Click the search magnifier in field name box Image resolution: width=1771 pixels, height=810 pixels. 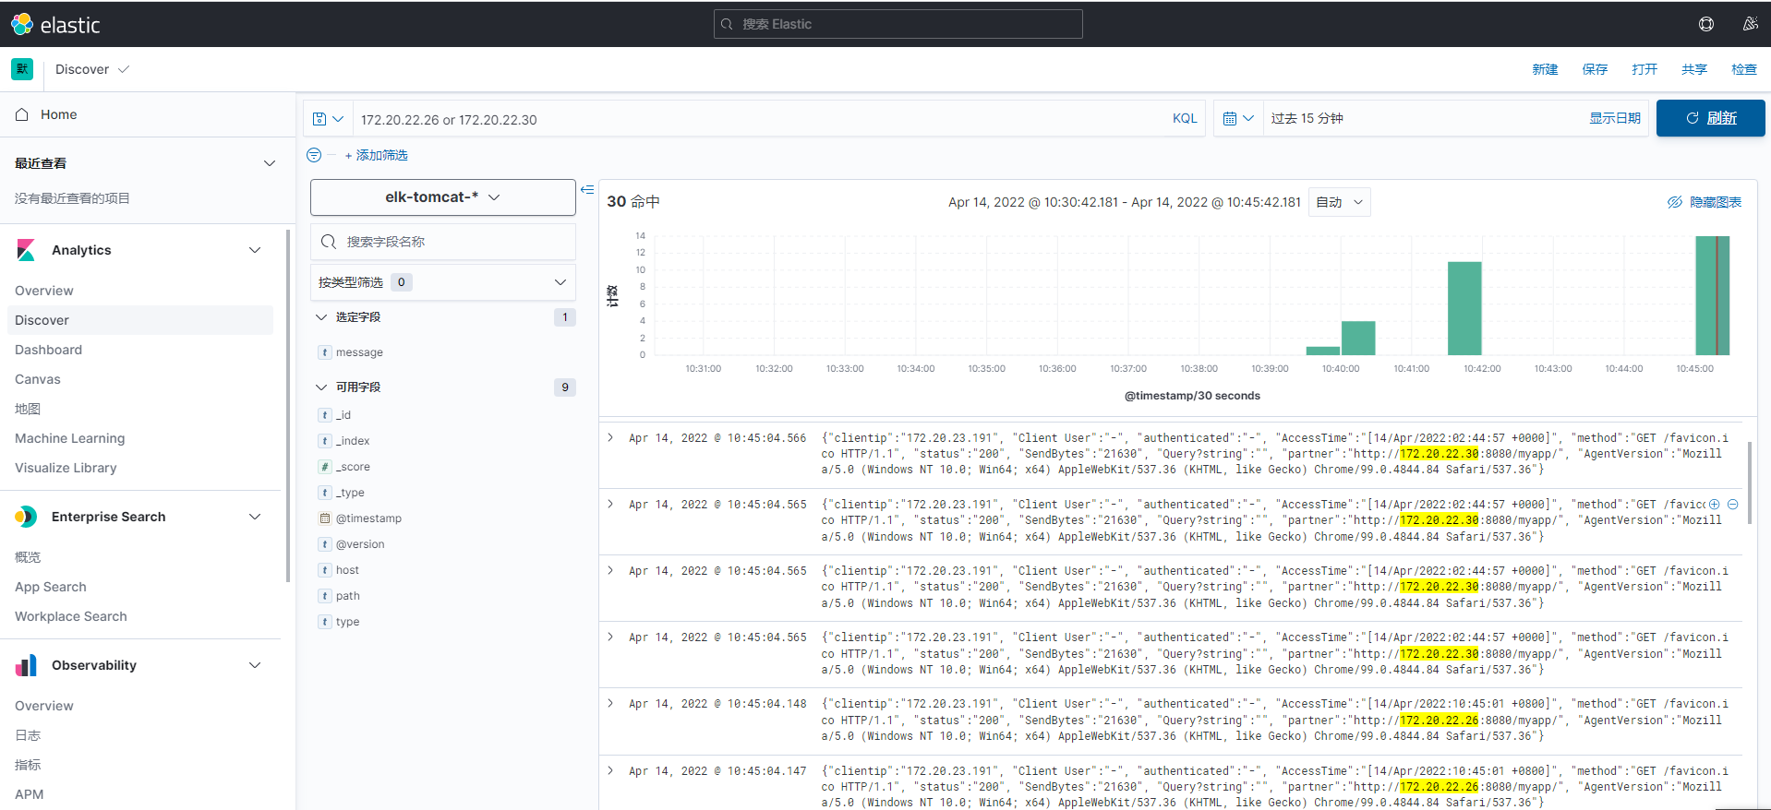(329, 242)
